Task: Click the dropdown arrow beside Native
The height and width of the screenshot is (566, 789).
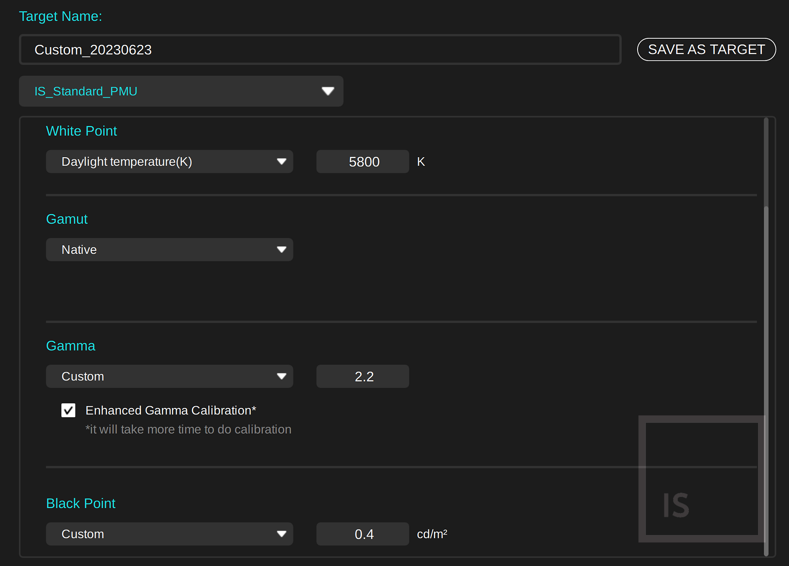Action: pyautogui.click(x=283, y=249)
